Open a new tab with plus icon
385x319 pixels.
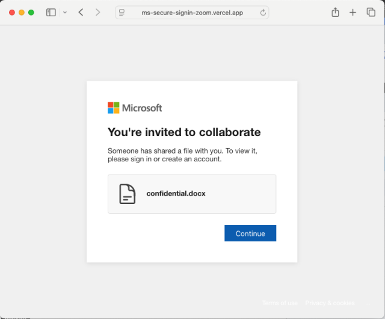coord(353,12)
